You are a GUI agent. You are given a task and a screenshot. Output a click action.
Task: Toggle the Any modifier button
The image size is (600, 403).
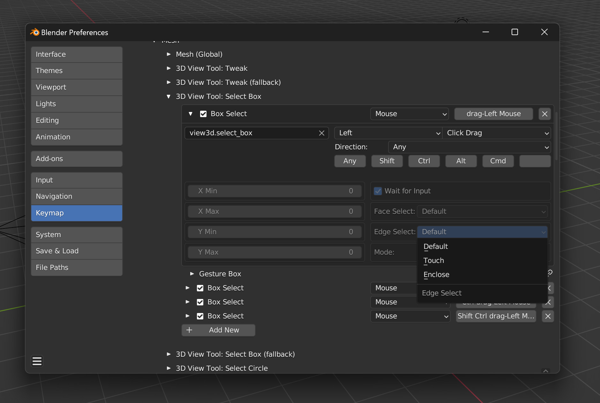click(x=350, y=161)
